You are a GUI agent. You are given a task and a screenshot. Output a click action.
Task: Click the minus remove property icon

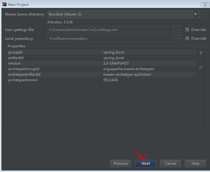[x=201, y=60]
